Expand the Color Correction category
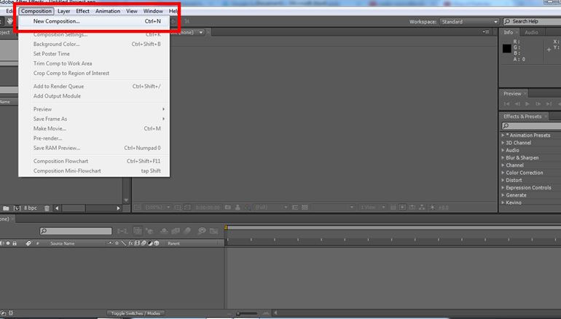The height and width of the screenshot is (319, 561). coord(503,173)
